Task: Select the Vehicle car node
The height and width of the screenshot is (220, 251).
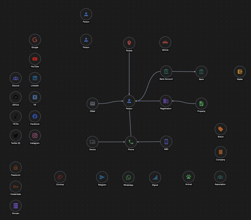Action: coord(165,43)
